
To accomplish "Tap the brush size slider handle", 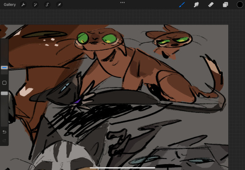I will (x=5, y=68).
